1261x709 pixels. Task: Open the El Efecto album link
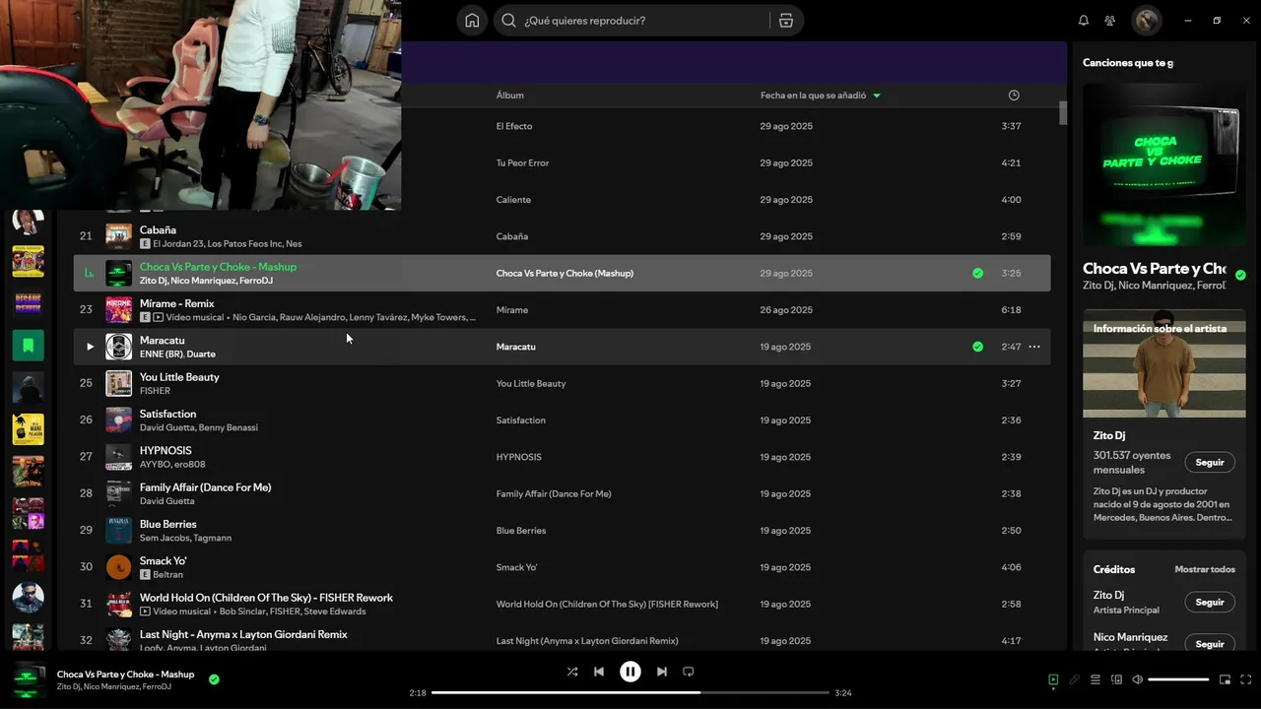click(x=514, y=126)
